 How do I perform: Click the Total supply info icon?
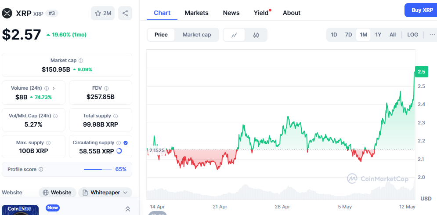click(116, 116)
